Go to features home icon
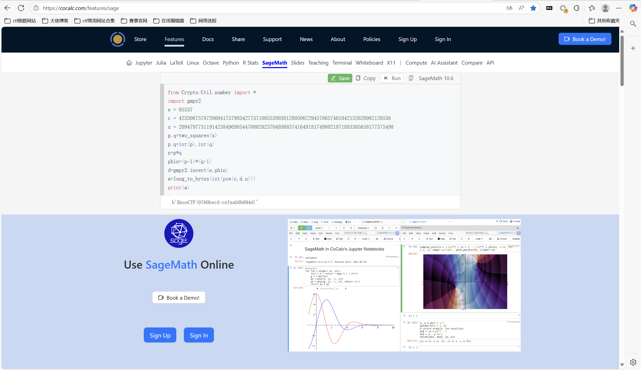The height and width of the screenshot is (370, 641). click(x=129, y=63)
